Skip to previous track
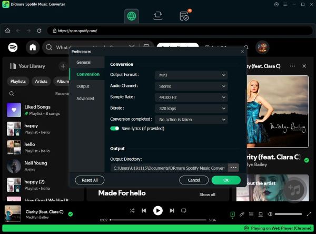The height and width of the screenshot is (234, 316). pyautogui.click(x=144, y=211)
